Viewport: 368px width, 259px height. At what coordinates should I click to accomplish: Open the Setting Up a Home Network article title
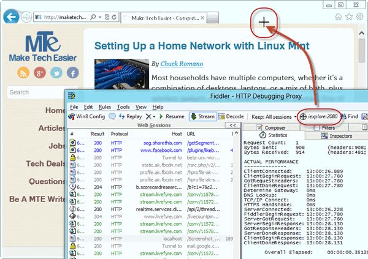click(202, 46)
